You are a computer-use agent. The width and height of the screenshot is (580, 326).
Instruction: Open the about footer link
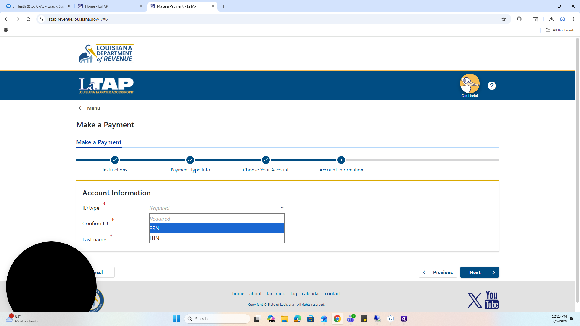255,293
